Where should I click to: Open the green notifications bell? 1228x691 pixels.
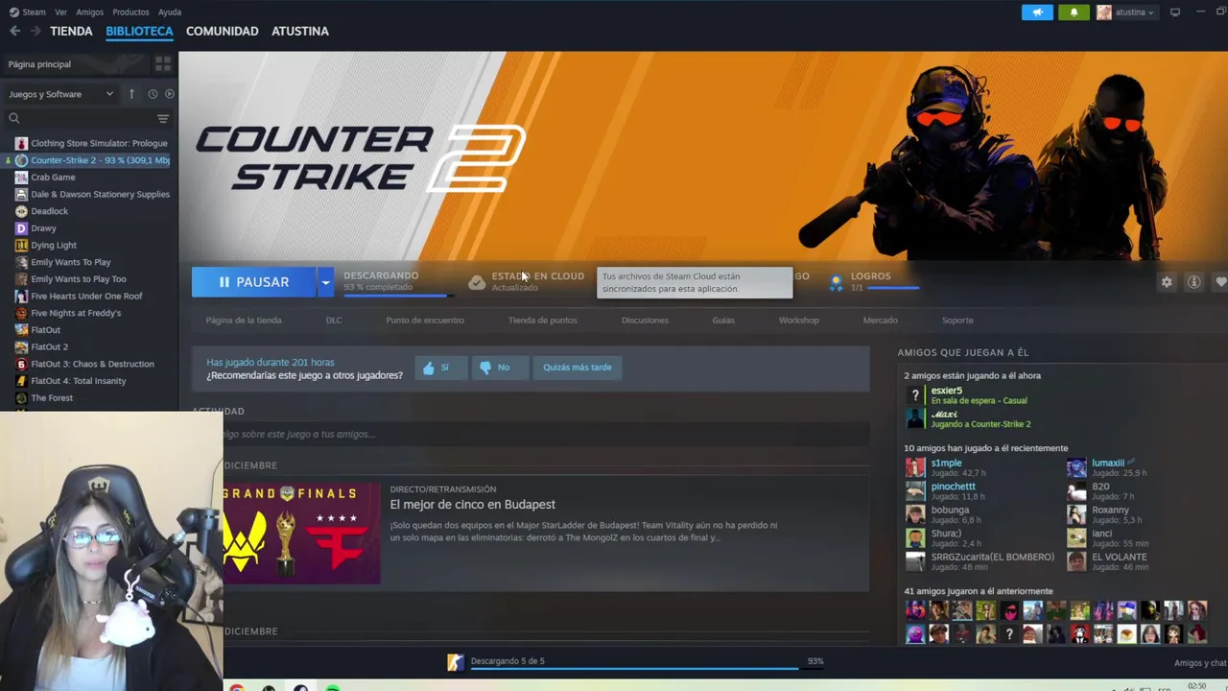pos(1074,12)
